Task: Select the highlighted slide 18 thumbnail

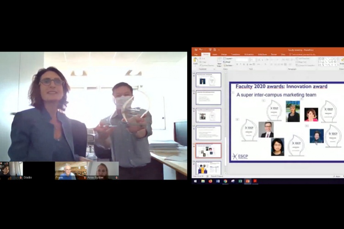Action: pyautogui.click(x=209, y=151)
